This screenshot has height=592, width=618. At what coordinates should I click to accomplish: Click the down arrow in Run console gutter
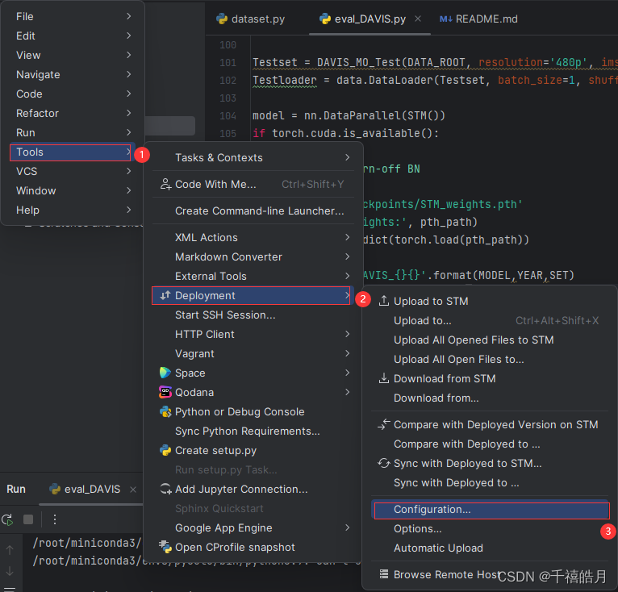pos(10,570)
